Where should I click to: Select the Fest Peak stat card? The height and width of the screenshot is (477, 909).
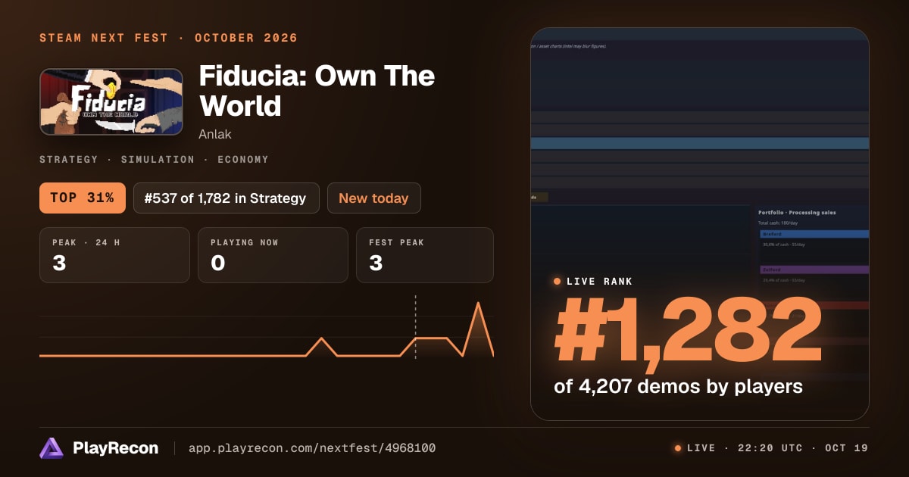coord(424,255)
